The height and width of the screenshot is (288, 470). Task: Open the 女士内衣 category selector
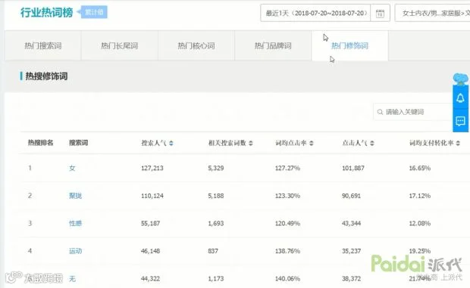coord(433,13)
